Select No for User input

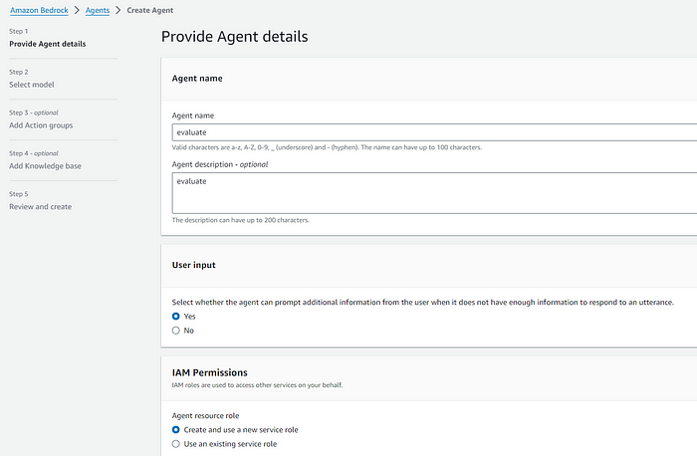pyautogui.click(x=176, y=331)
